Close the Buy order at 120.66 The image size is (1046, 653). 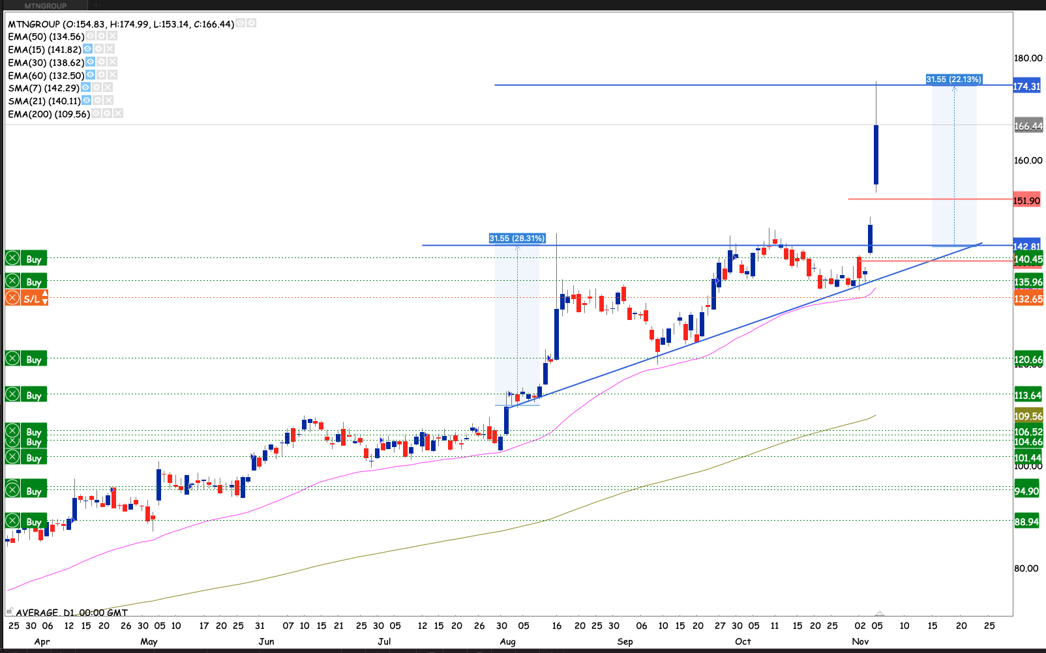click(12, 359)
